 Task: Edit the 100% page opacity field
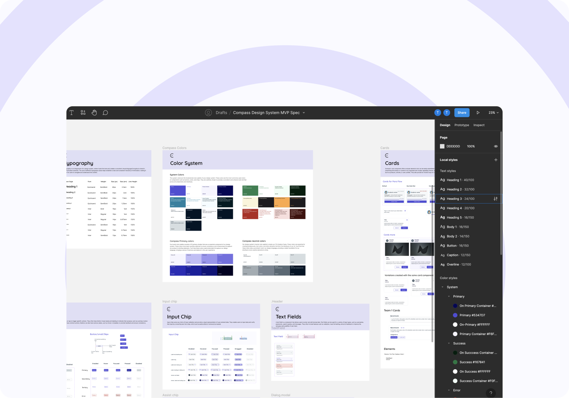click(471, 146)
